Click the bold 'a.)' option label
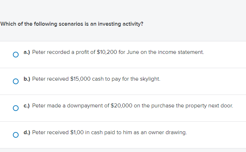 point(27,52)
